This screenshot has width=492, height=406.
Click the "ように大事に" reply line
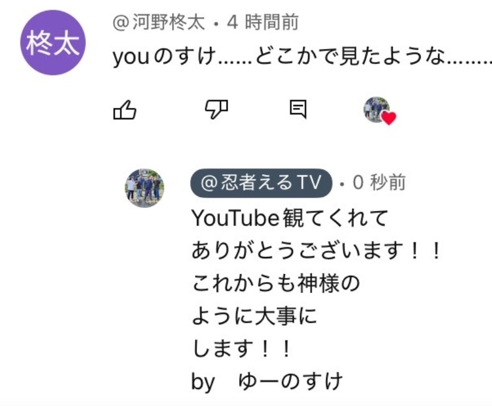click(x=254, y=316)
